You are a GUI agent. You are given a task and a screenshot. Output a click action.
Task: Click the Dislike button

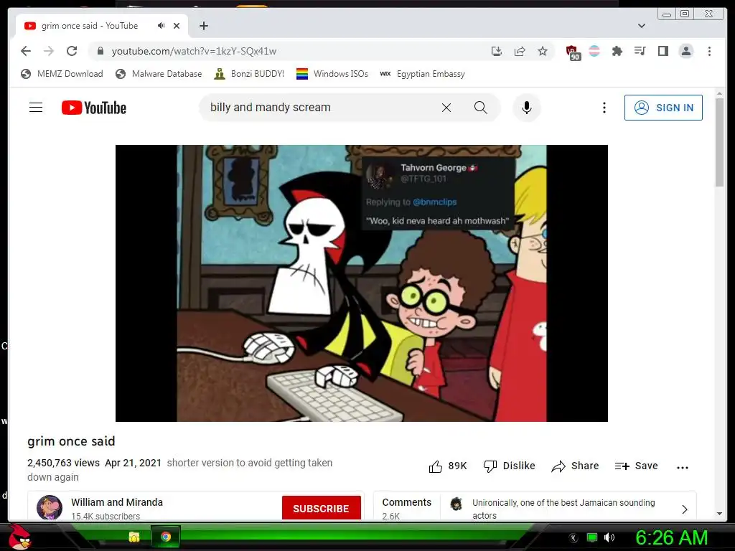[x=509, y=466]
